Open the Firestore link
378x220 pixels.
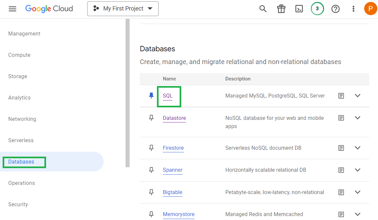point(173,148)
